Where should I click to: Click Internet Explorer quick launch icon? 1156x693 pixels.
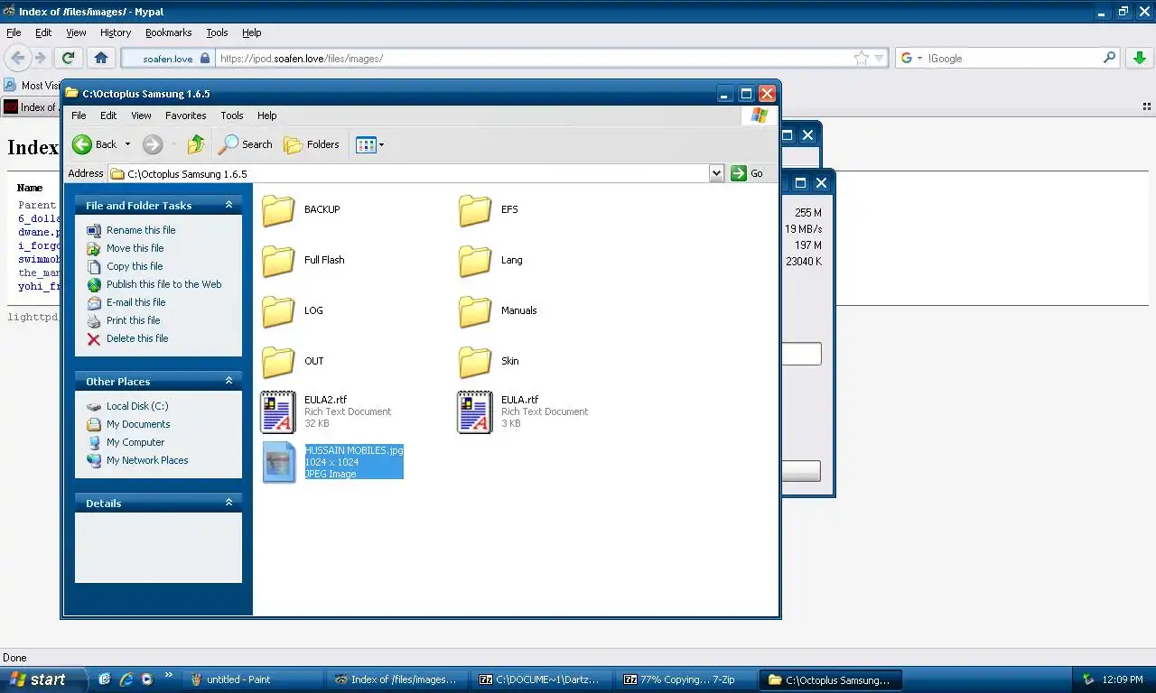tap(126, 679)
